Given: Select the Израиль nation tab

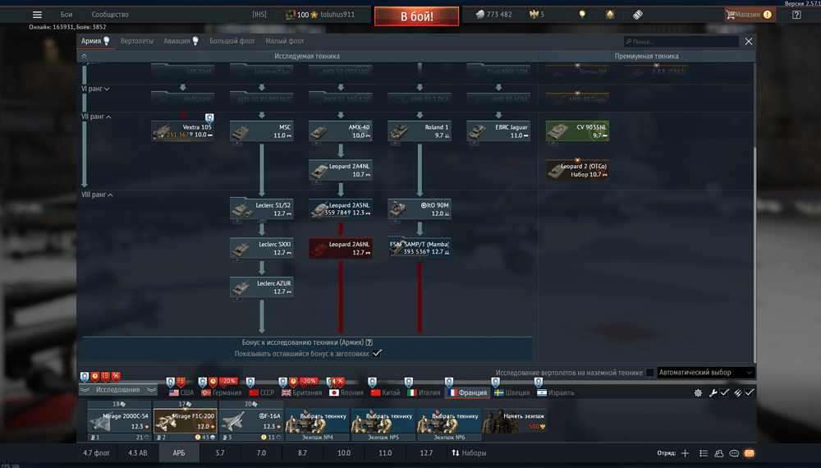Looking at the screenshot, I should click(556, 392).
